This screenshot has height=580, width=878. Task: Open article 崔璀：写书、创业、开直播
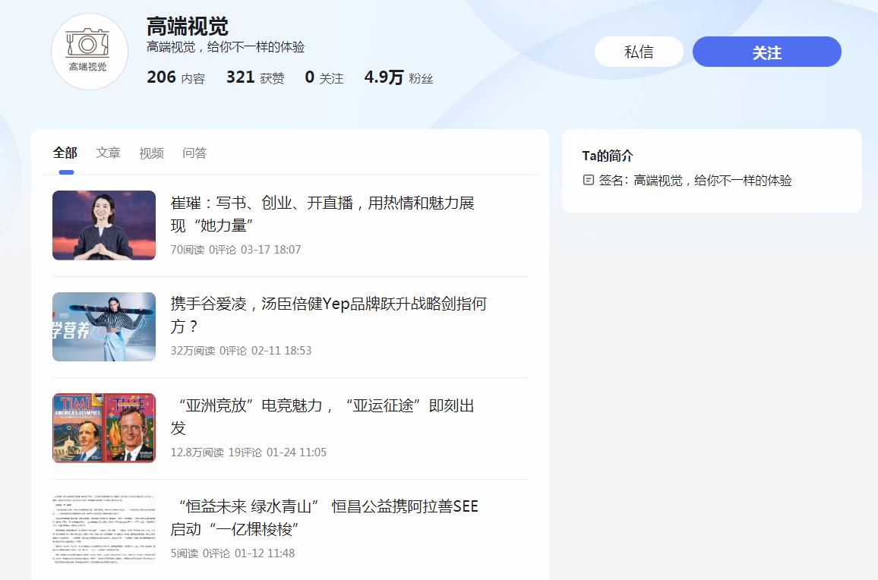pos(323,214)
